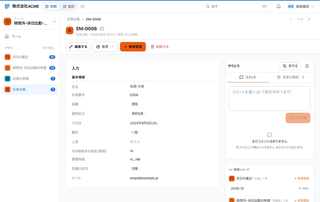Open the 帳票 dropdown

(x=105, y=47)
